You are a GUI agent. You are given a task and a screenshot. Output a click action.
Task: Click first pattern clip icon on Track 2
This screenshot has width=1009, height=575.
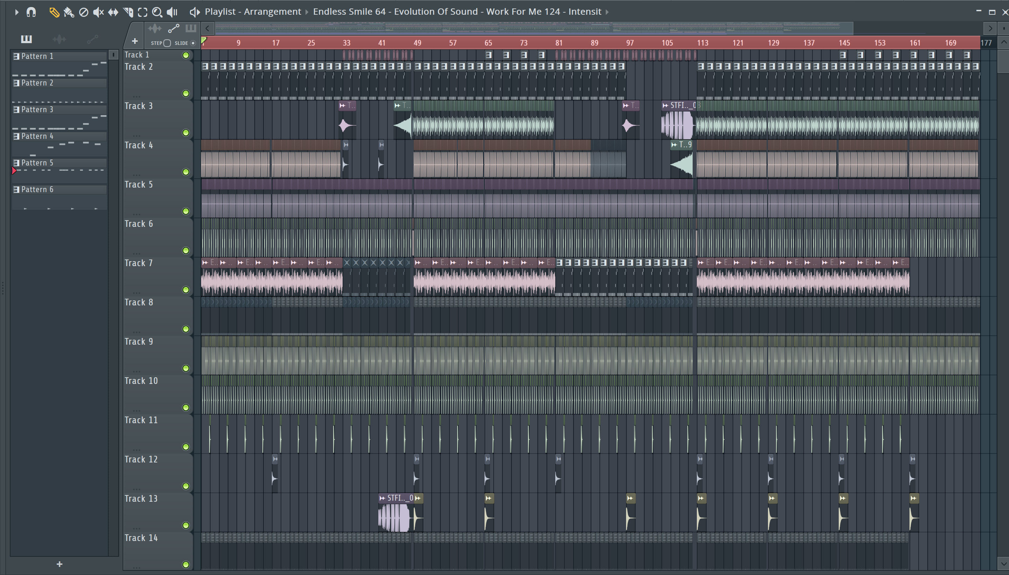205,66
